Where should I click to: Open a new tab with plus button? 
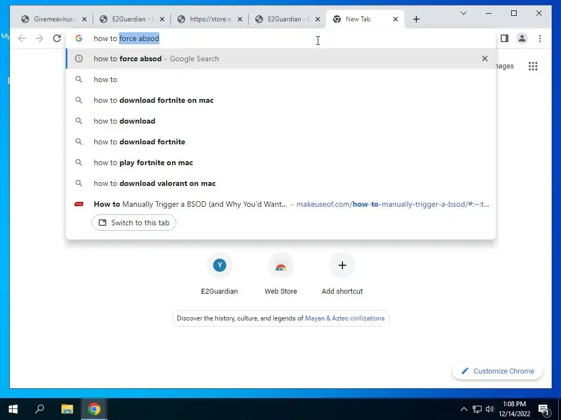coord(416,19)
